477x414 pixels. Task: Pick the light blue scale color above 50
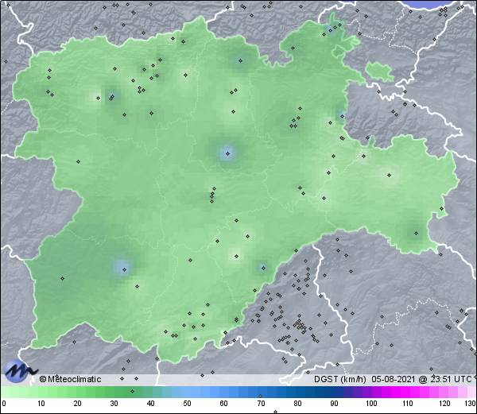[188, 392]
